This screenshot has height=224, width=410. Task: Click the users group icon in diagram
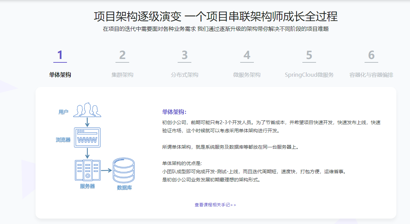pyautogui.click(x=87, y=110)
